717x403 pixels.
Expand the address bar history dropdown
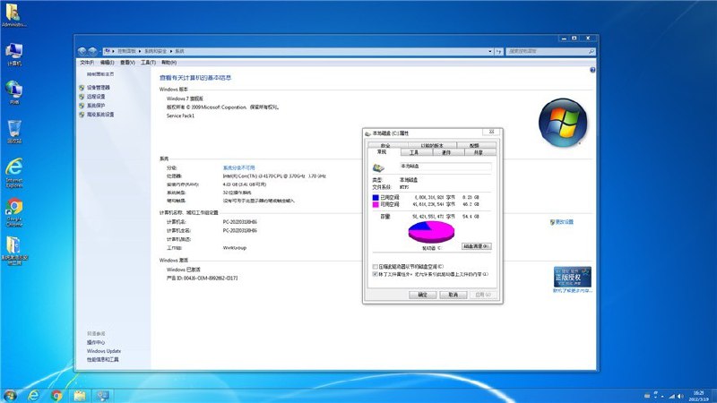(x=489, y=52)
